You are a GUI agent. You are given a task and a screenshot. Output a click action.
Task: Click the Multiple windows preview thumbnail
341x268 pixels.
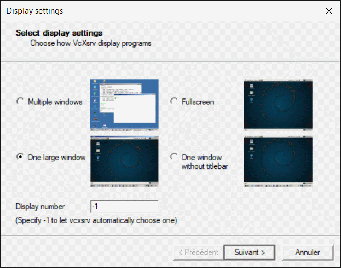(x=124, y=105)
